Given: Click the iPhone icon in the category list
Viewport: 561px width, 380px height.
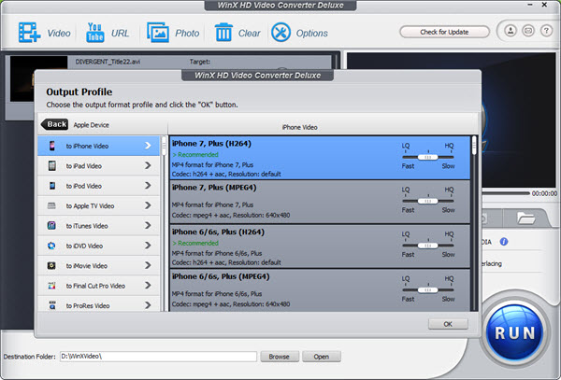Looking at the screenshot, I should click(x=52, y=146).
